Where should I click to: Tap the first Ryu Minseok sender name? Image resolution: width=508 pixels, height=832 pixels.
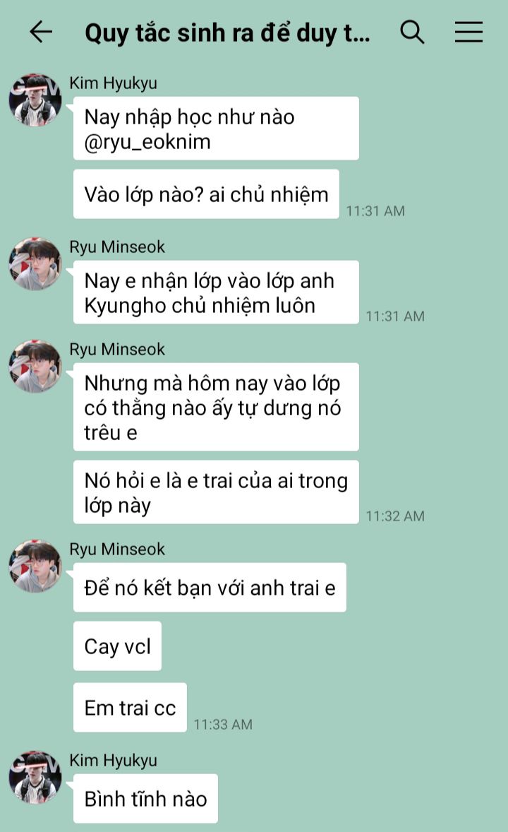click(x=117, y=246)
